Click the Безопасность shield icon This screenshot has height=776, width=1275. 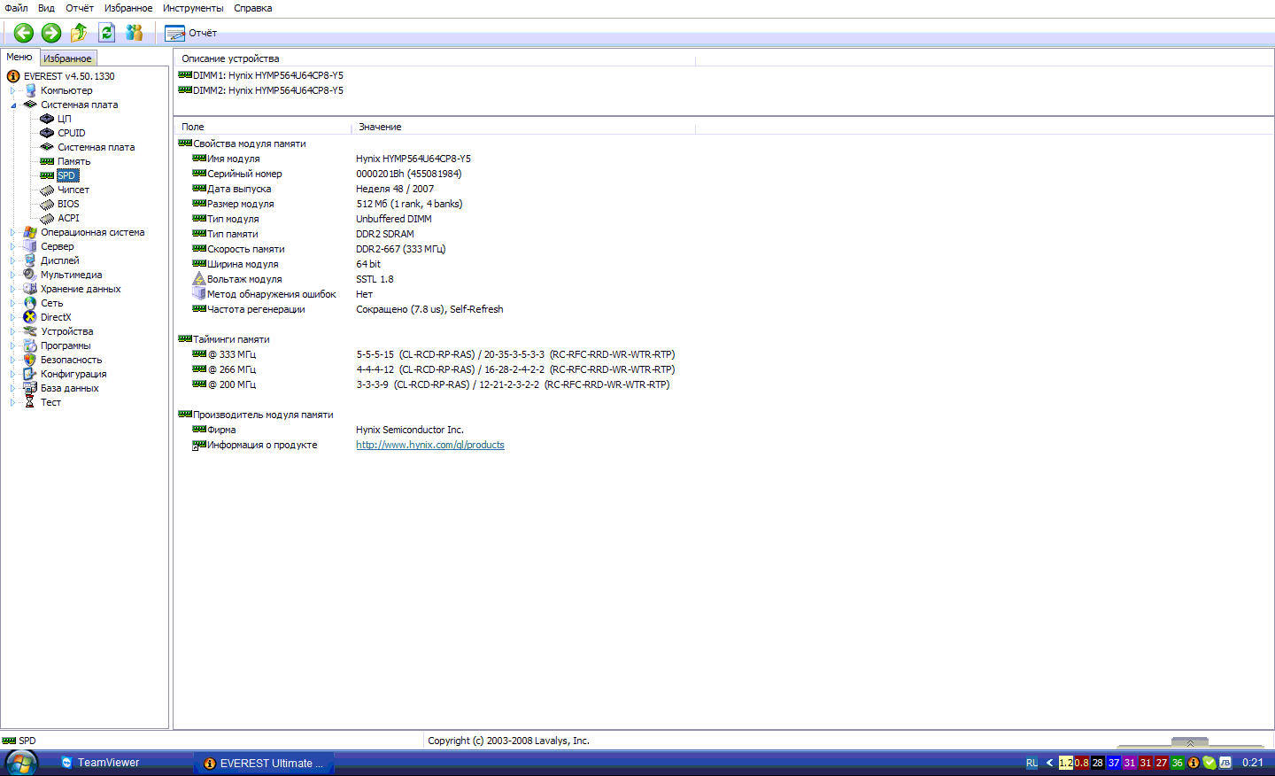pyautogui.click(x=30, y=360)
